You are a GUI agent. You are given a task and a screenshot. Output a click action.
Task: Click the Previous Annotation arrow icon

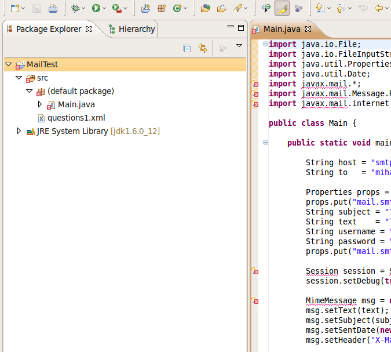coord(341,9)
